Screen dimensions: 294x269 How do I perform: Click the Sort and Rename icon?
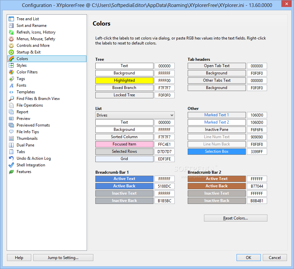click(11, 26)
